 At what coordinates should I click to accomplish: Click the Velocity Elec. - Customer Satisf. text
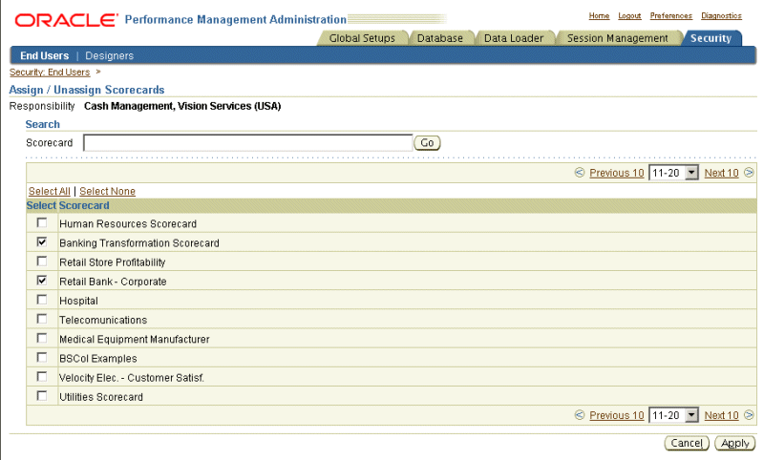tap(132, 378)
